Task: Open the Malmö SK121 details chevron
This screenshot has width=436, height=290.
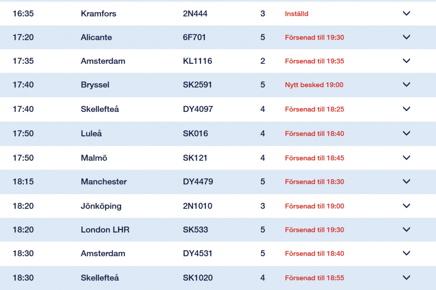Action: [x=406, y=158]
